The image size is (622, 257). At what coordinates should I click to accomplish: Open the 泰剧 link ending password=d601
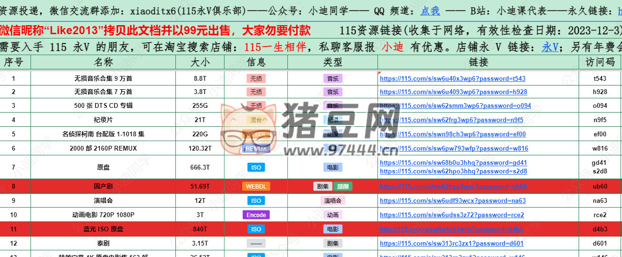451,244
